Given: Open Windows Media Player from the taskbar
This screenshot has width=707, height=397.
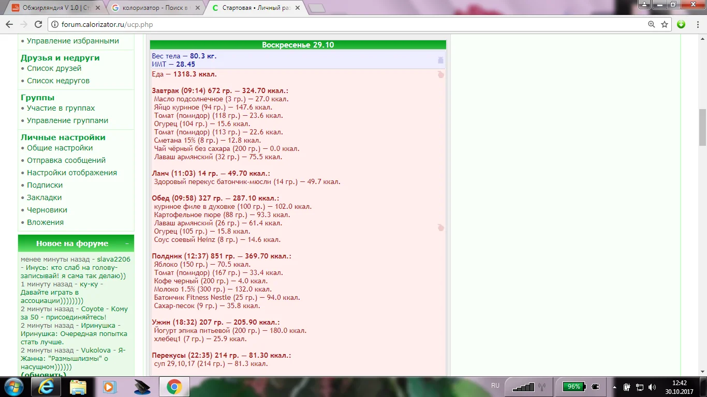Looking at the screenshot, I should [109, 387].
